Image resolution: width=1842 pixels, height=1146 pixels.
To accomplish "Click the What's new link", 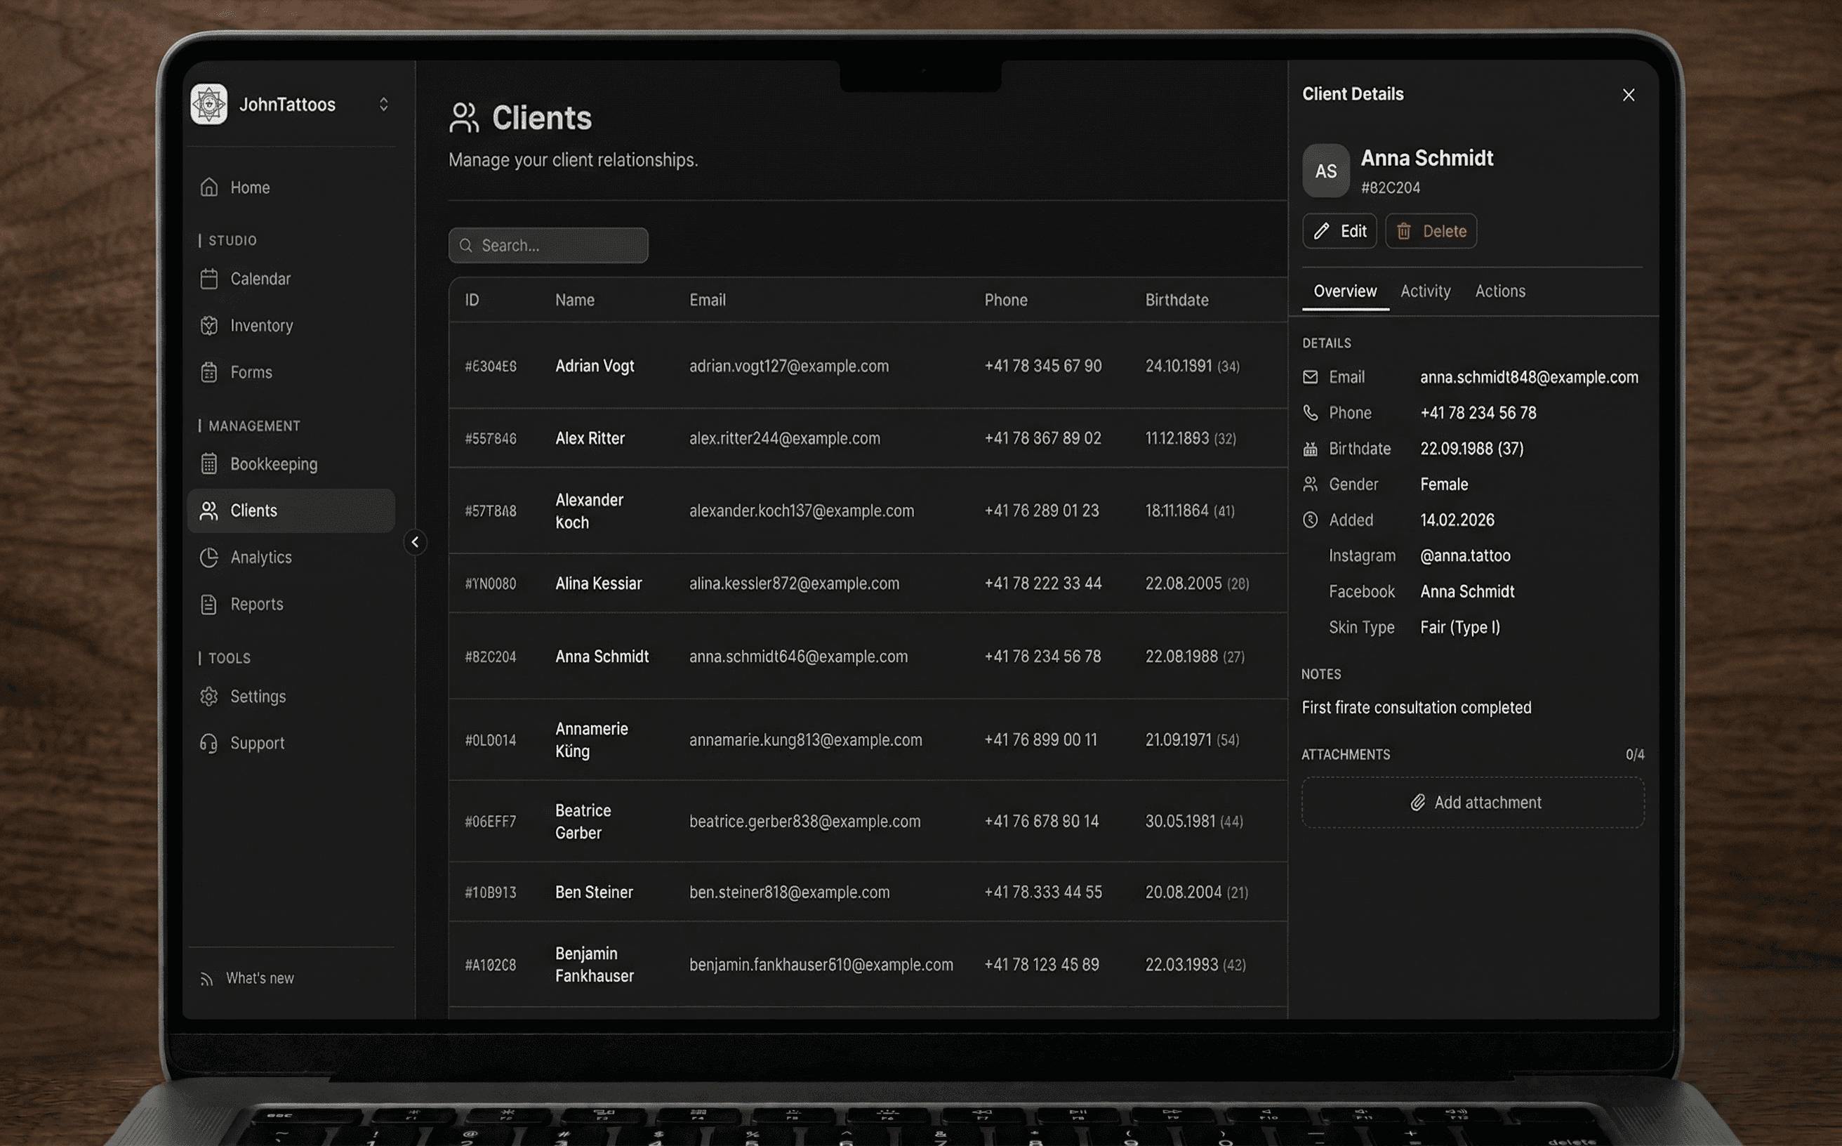I will 259,977.
